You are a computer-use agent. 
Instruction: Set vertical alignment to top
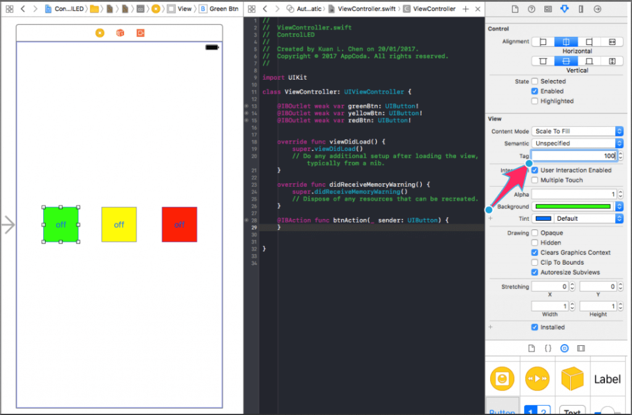543,61
